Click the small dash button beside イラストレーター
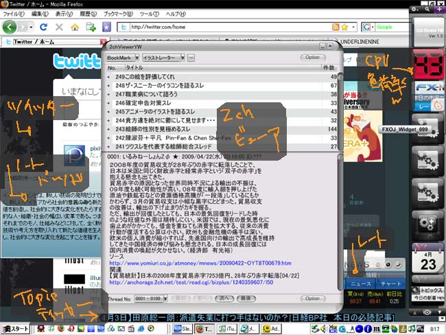Image resolution: width=446 pixels, height=335 pixels. 191,58
